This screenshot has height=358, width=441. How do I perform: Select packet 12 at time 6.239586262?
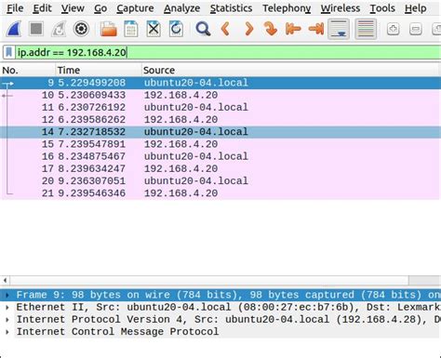pyautogui.click(x=220, y=120)
